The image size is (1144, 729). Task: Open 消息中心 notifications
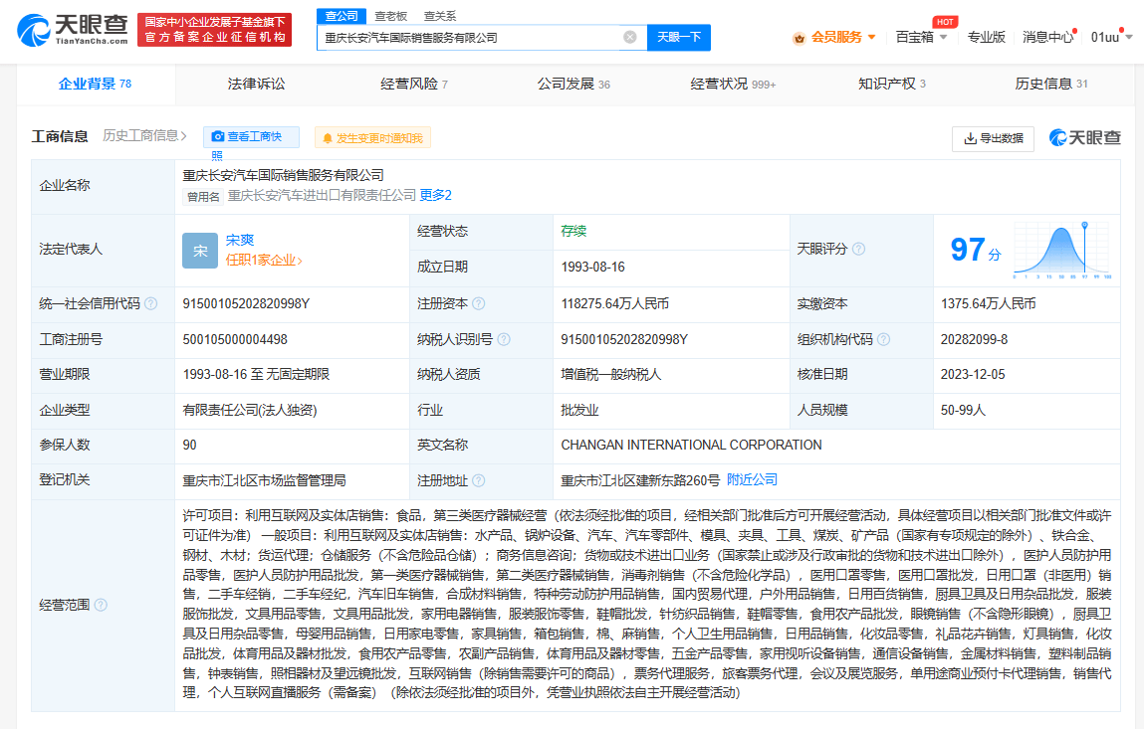pos(1047,37)
